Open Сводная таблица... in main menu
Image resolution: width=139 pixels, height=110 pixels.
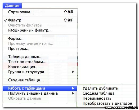point(40,80)
